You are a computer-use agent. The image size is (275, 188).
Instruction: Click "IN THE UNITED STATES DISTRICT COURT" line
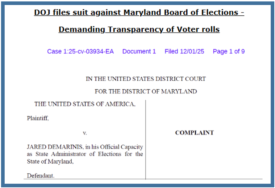pos(146,79)
